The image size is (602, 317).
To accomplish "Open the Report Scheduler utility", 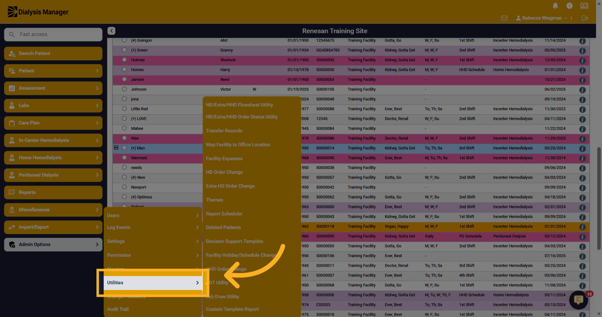I will 224,214.
